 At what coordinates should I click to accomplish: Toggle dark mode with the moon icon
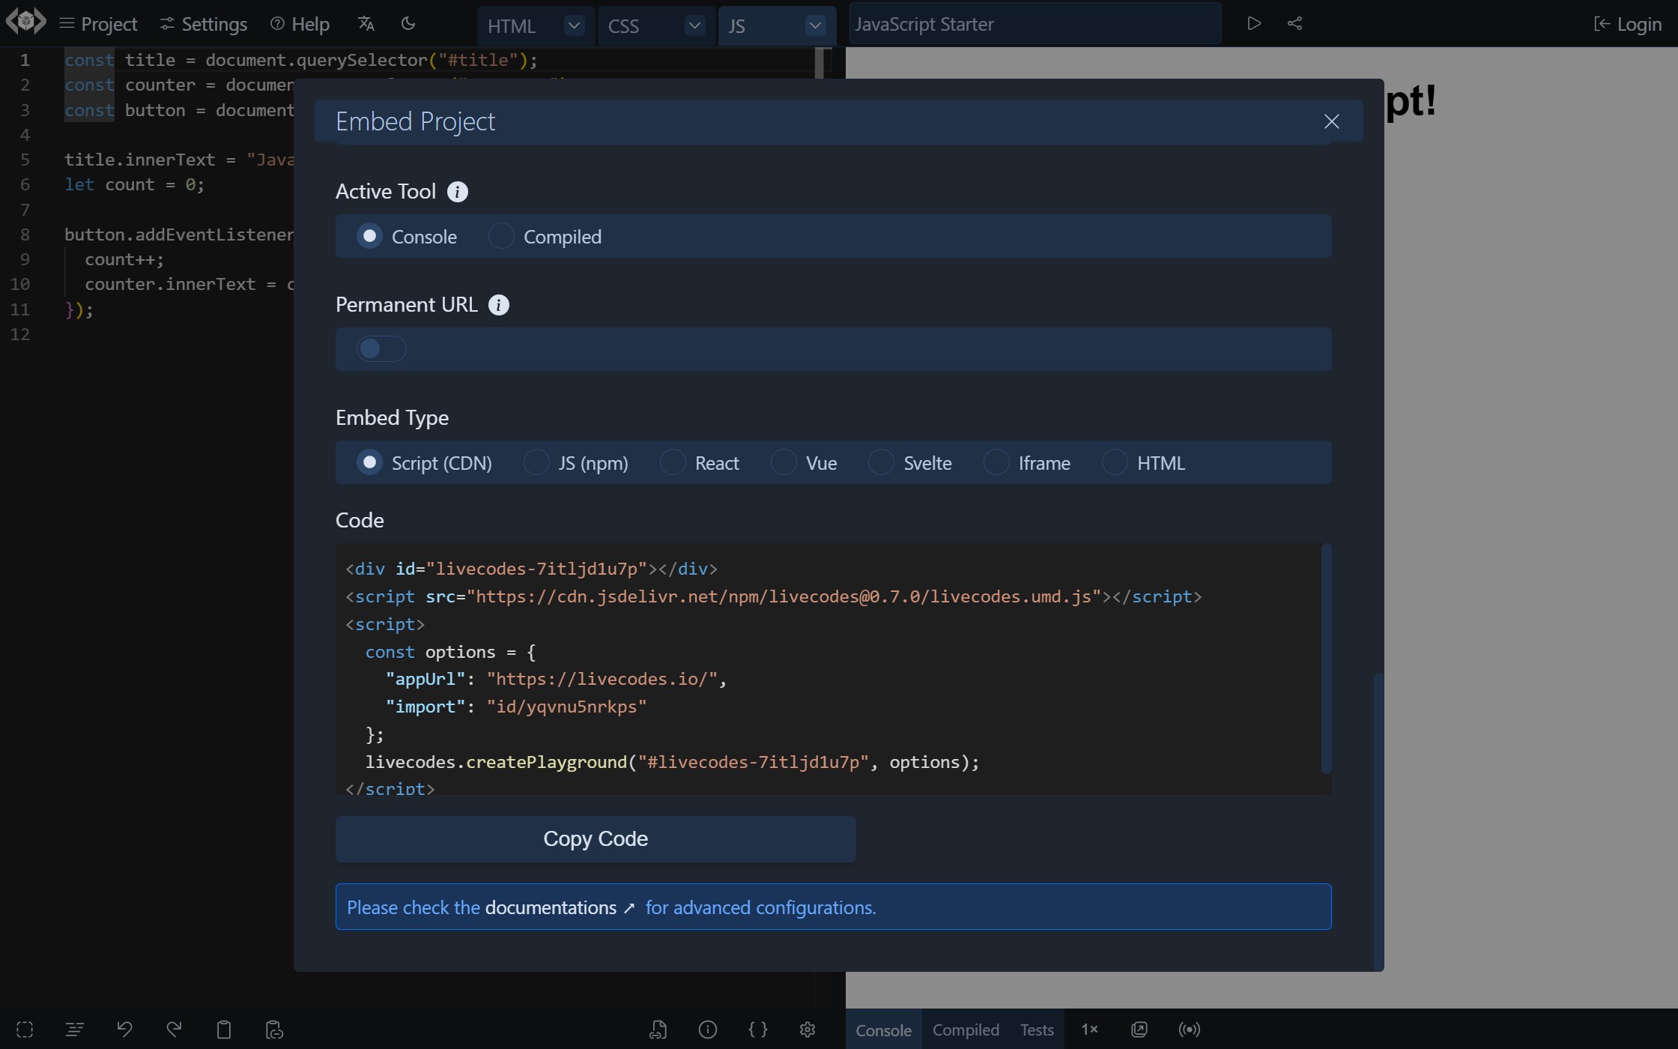click(x=408, y=23)
